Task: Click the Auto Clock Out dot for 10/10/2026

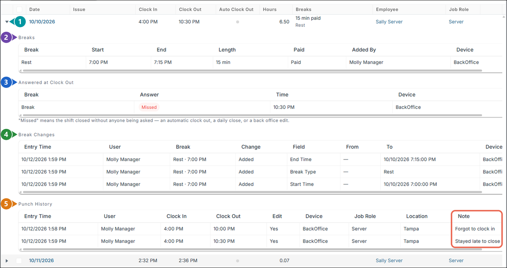Action: click(238, 22)
